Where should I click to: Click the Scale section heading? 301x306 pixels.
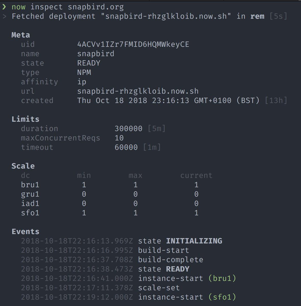tap(23, 166)
